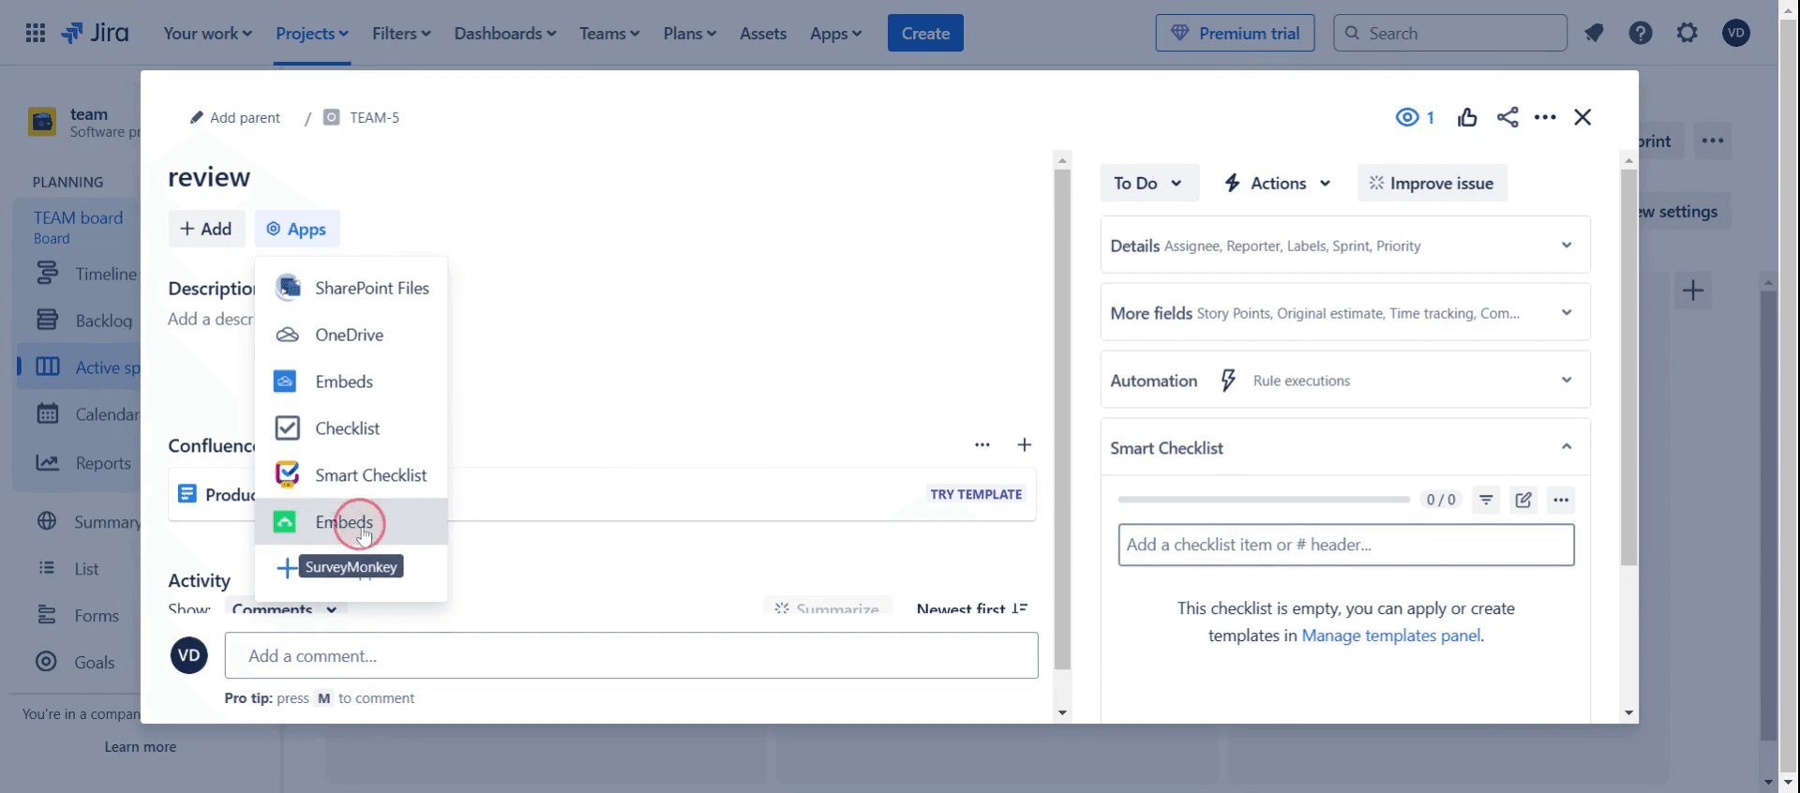Click the review issue title
Image resolution: width=1800 pixels, height=793 pixels.
coord(209,177)
